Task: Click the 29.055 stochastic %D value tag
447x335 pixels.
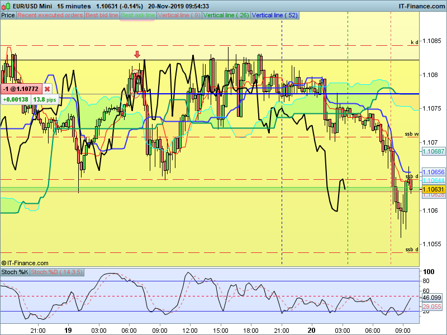Action: pyautogui.click(x=431, y=307)
